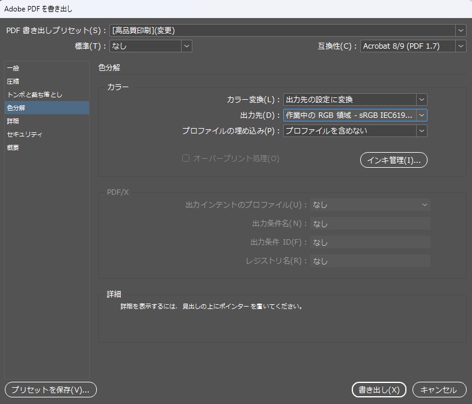Click the プリセットを保存 button
The image size is (472, 404).
(x=51, y=390)
